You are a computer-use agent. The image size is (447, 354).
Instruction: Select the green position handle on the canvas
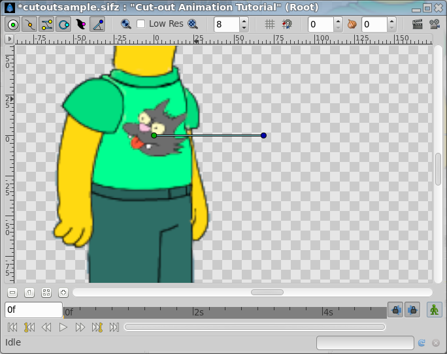point(154,135)
